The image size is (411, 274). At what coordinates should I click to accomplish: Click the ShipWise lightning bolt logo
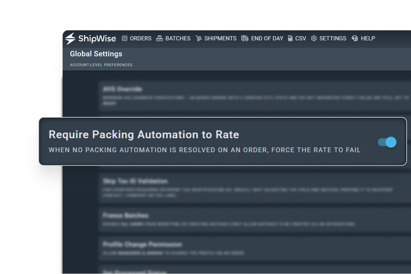70,38
